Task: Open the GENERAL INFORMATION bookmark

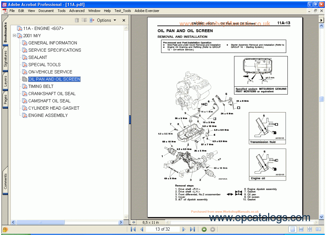Action: 53,43
